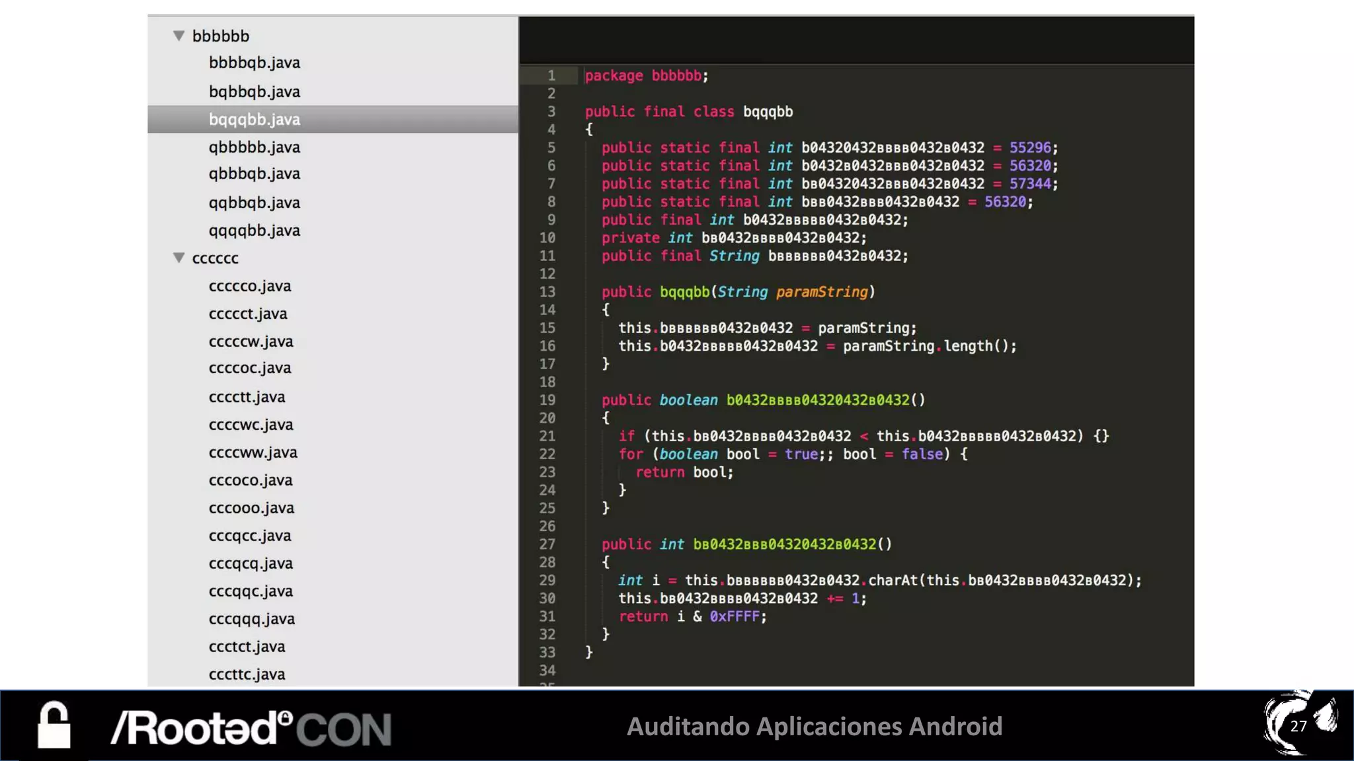Open bqbbqb.java in the sidebar

click(255, 92)
